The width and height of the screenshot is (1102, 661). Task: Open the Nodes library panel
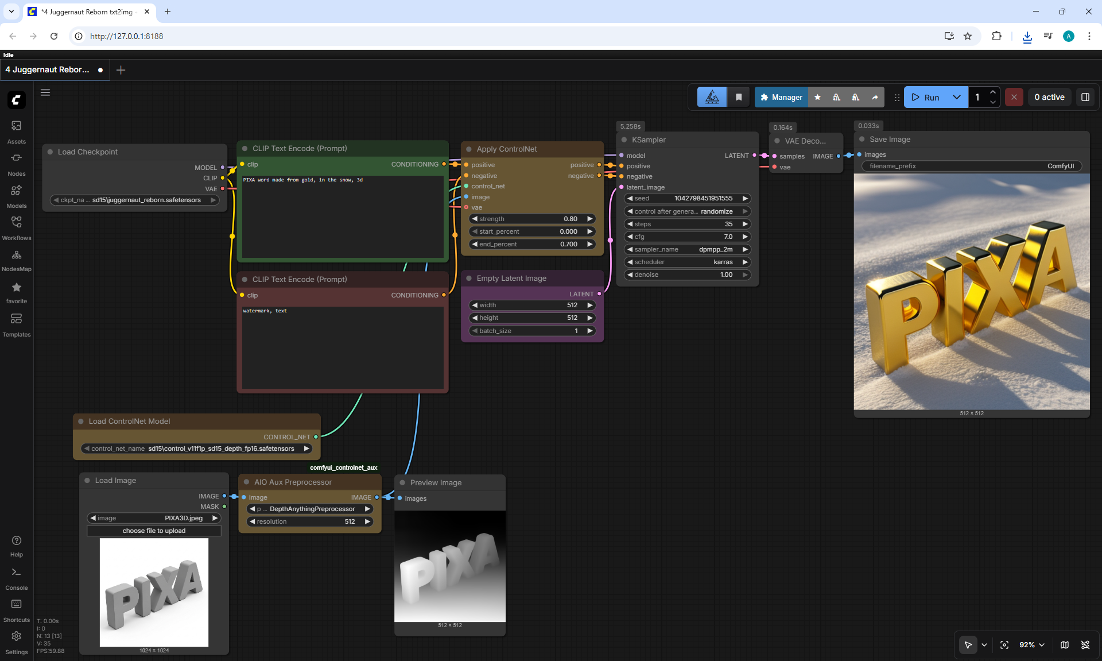16,164
